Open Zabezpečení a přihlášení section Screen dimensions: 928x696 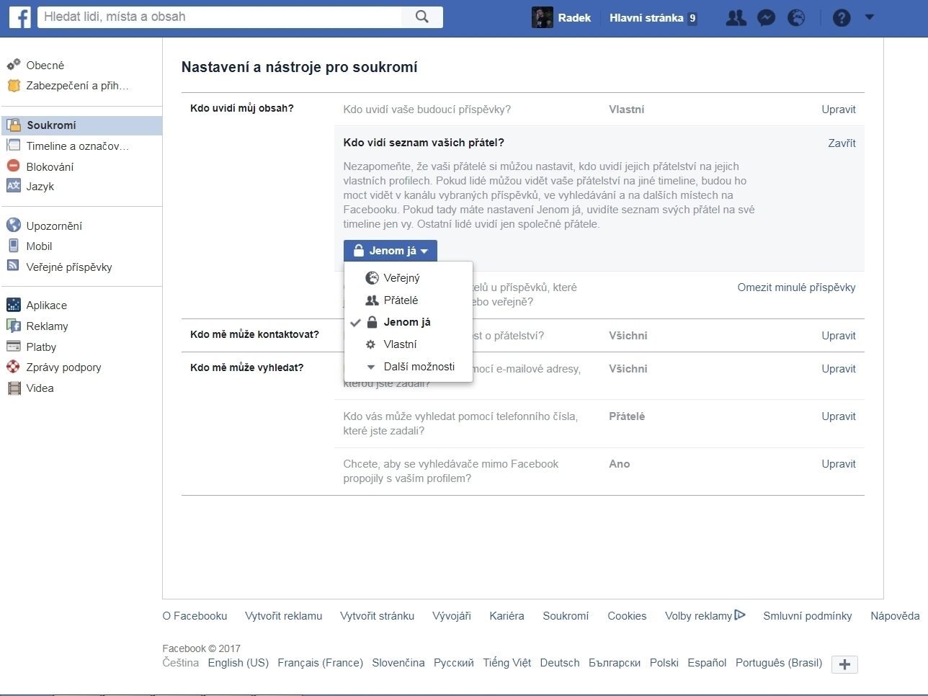click(x=78, y=86)
